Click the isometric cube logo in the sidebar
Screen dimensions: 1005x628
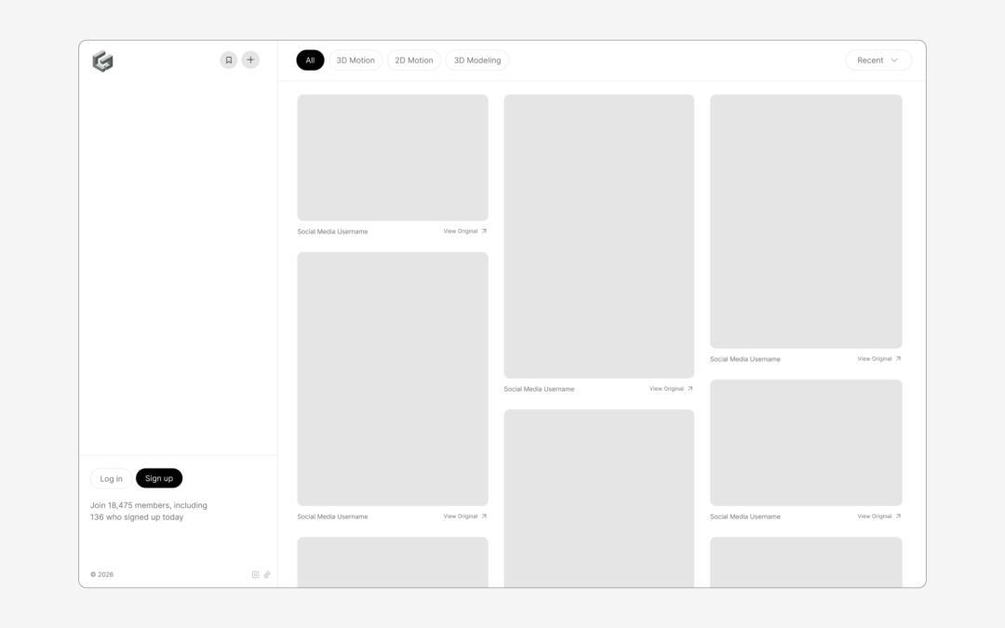[x=102, y=61]
